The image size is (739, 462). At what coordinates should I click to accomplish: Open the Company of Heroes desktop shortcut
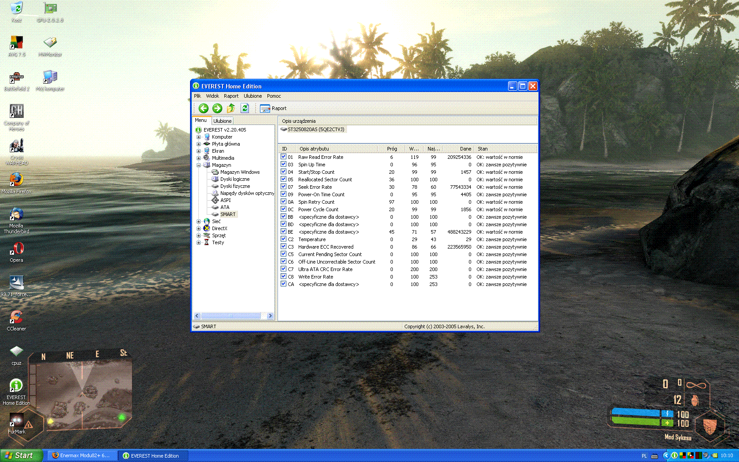pyautogui.click(x=17, y=117)
